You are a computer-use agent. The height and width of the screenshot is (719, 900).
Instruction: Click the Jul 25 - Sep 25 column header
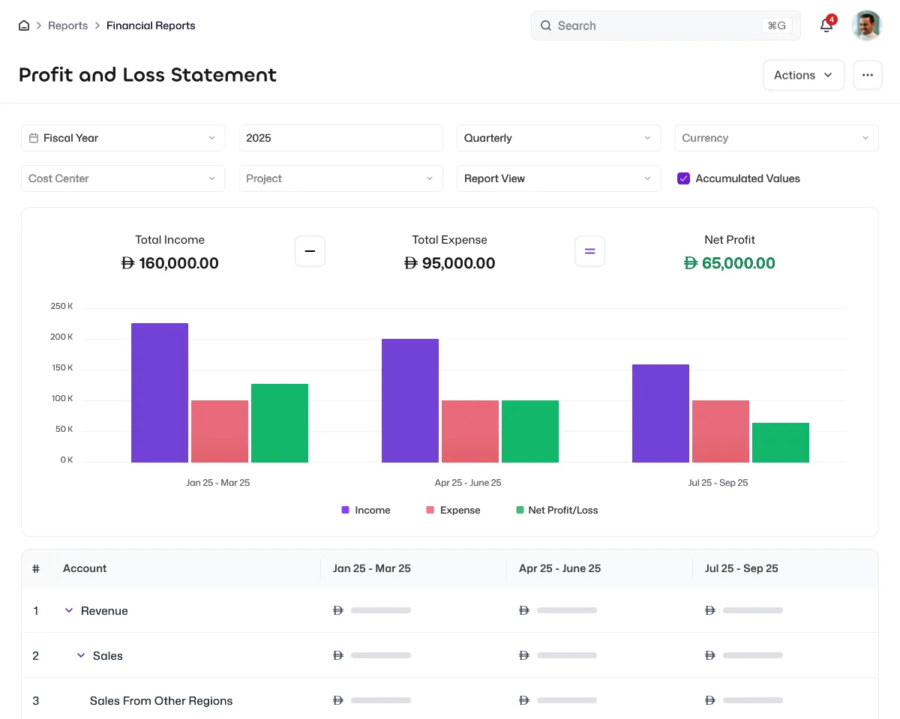(742, 568)
